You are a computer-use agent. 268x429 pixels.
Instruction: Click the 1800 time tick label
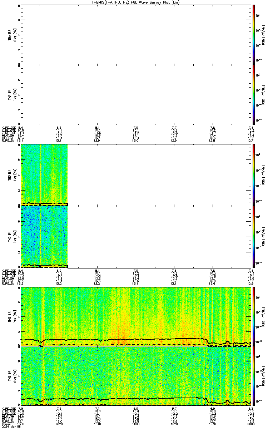point(20,424)
